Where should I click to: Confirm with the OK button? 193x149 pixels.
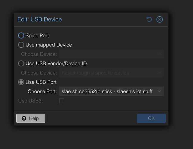(151, 118)
